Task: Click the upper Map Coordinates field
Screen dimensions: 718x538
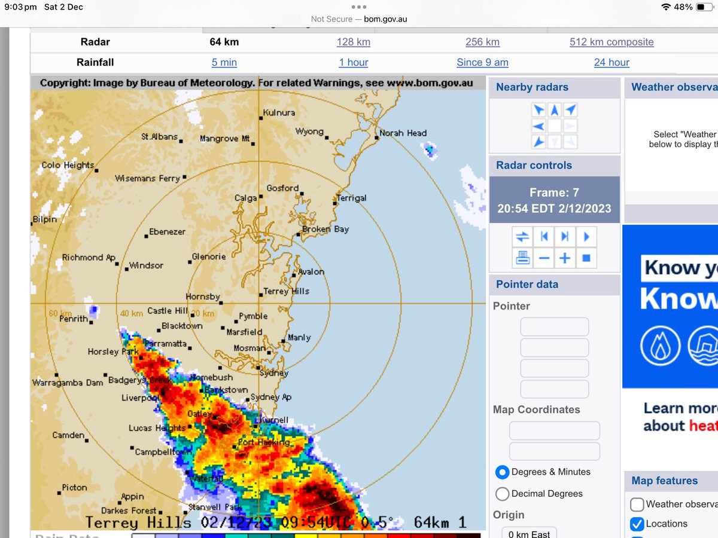Action: 555,430
